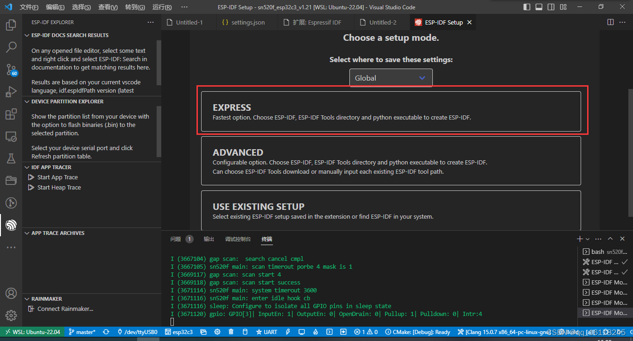Viewport: 633px width, 341px height.
Task: Maximize the terminal panel with the chevron
Action: (x=610, y=239)
